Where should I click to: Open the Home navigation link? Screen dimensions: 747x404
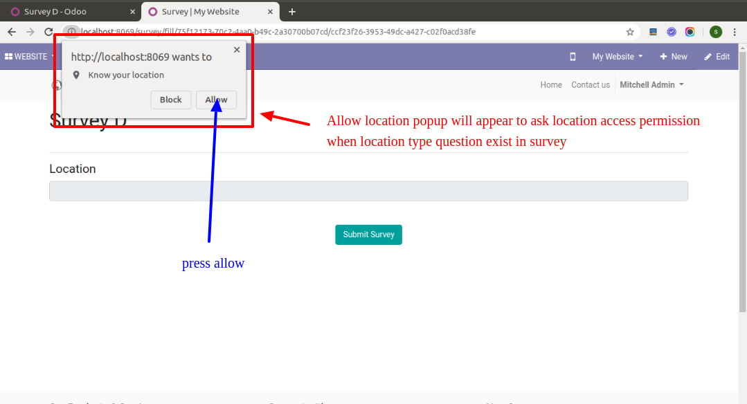(551, 85)
